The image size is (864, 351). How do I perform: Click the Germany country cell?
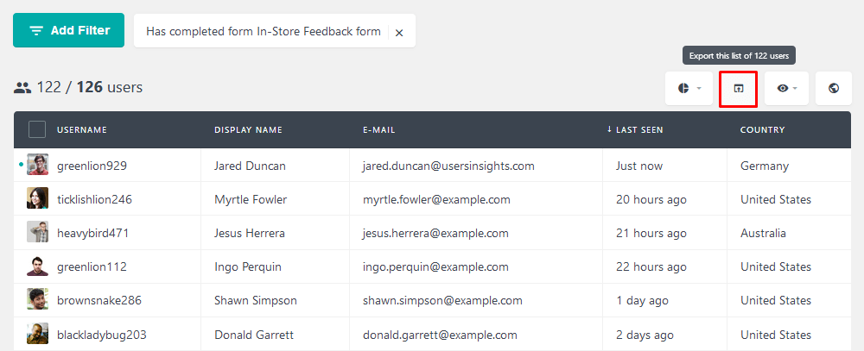tap(765, 166)
